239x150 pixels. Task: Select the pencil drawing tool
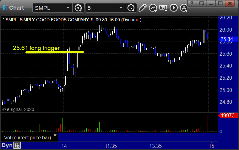point(143,8)
